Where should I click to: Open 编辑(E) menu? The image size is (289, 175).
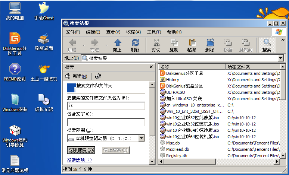click(93, 32)
